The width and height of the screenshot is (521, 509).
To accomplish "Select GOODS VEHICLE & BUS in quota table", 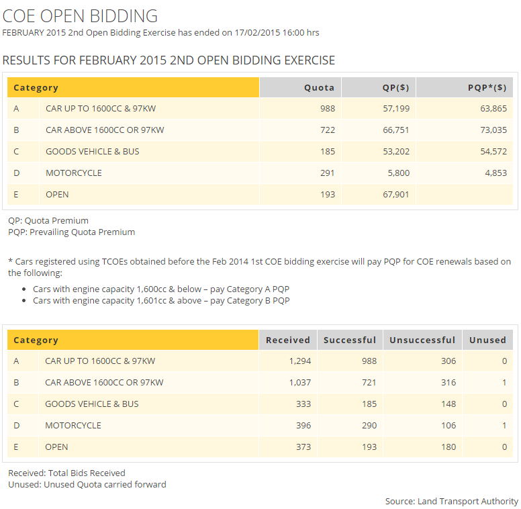I will 93,152.
